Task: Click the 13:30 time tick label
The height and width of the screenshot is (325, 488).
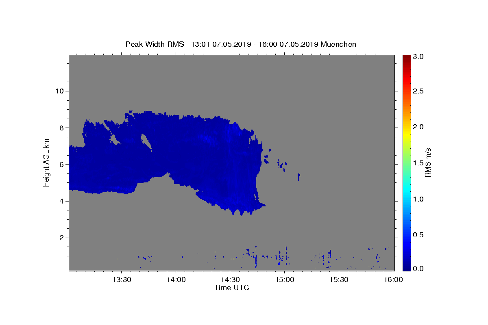Action: coord(121,280)
